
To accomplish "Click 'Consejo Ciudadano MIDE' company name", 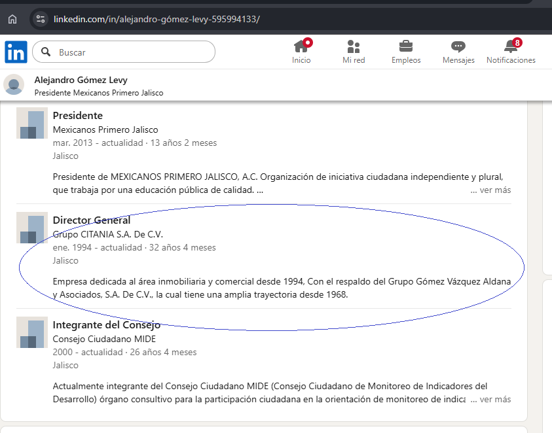I will coord(104,339).
